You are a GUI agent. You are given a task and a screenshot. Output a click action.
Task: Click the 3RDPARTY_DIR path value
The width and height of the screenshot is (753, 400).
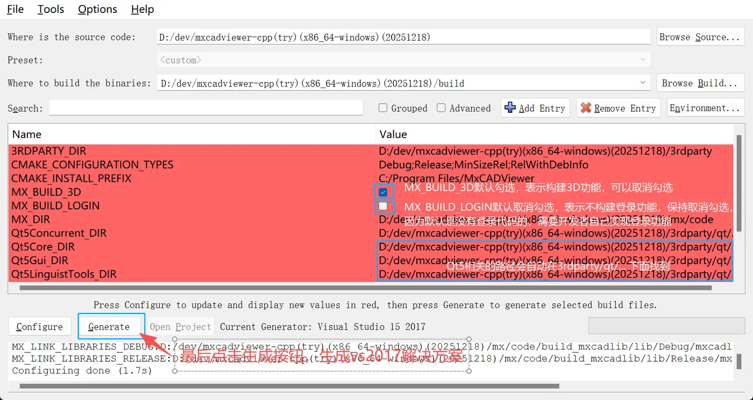point(545,151)
